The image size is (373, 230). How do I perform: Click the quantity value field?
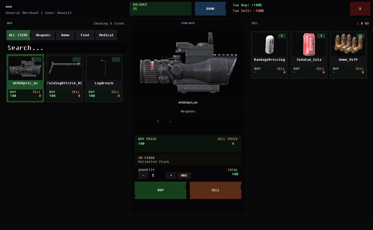tap(157, 175)
